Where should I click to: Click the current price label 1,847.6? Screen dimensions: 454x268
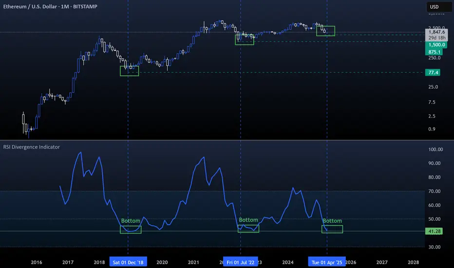pyautogui.click(x=436, y=32)
